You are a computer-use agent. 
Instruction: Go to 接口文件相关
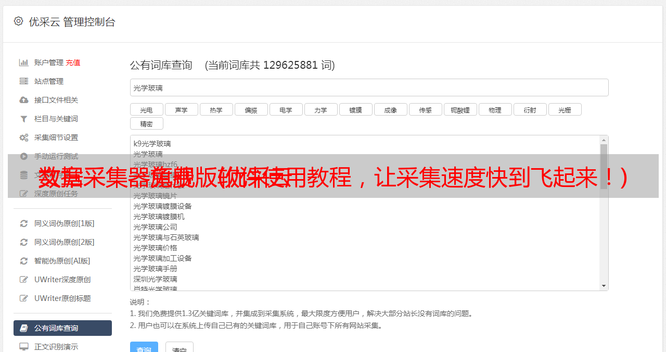pyautogui.click(x=56, y=100)
